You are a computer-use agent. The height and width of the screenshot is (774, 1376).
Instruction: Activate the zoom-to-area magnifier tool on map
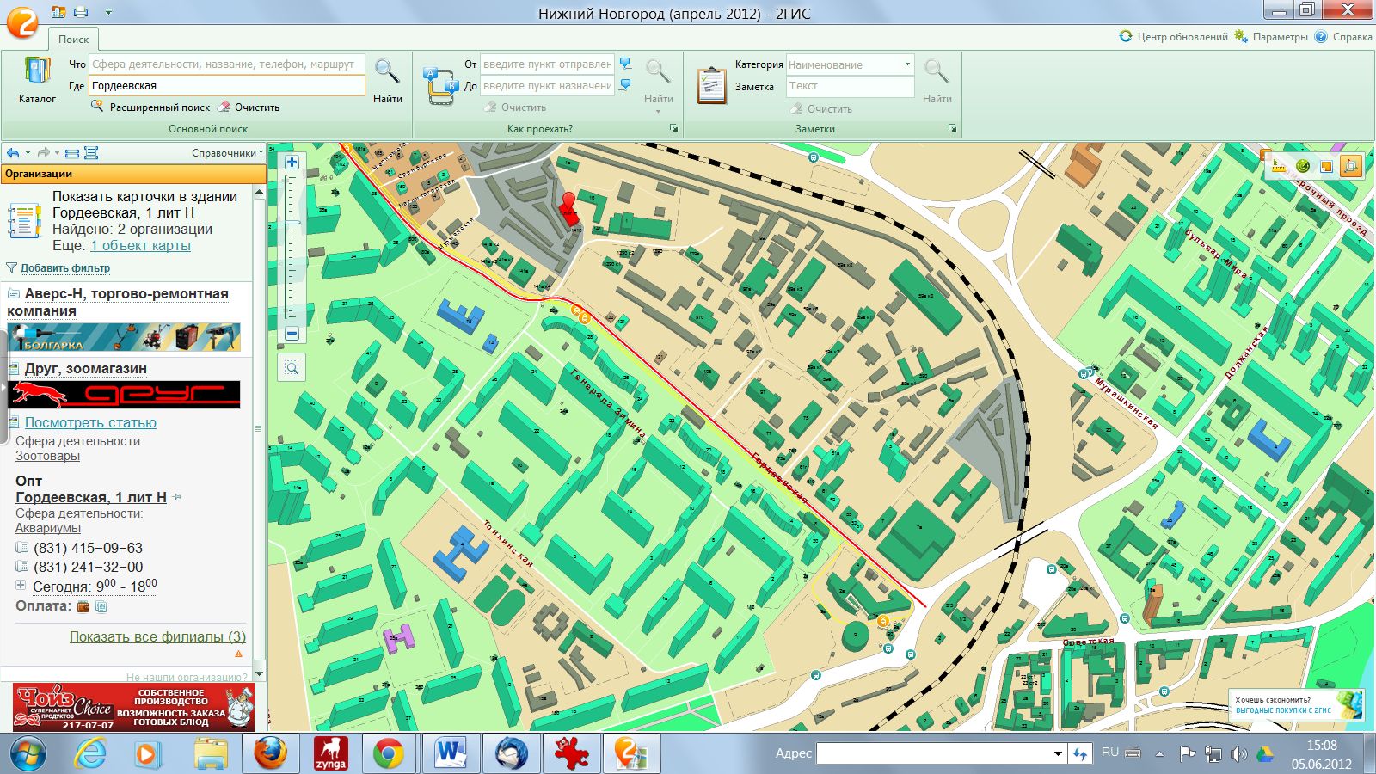pyautogui.click(x=292, y=368)
